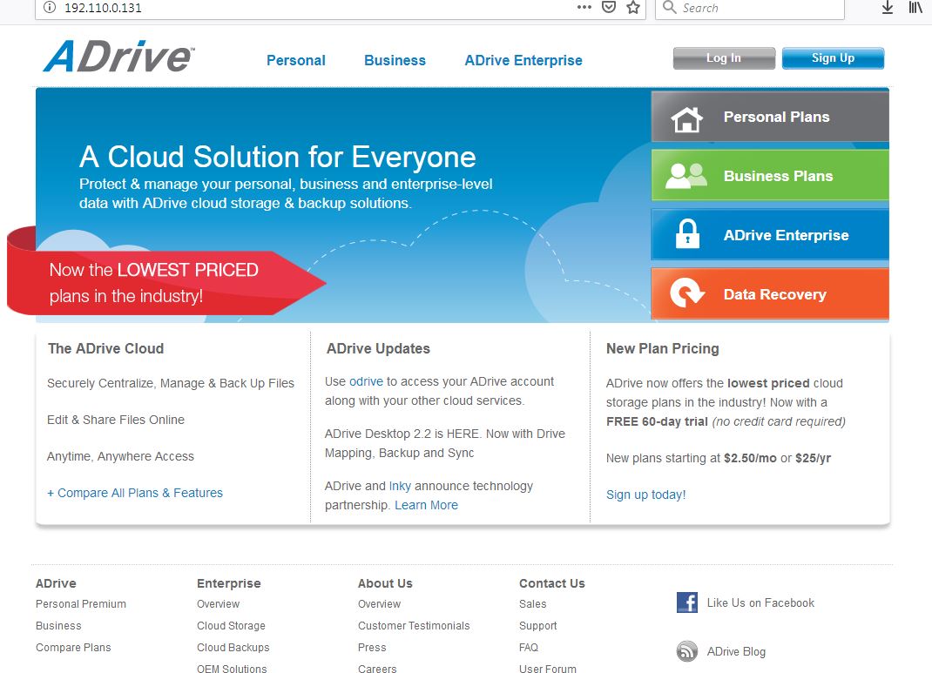Viewport: 932px width, 673px height.
Task: Open the Press footer link
Action: 372,648
